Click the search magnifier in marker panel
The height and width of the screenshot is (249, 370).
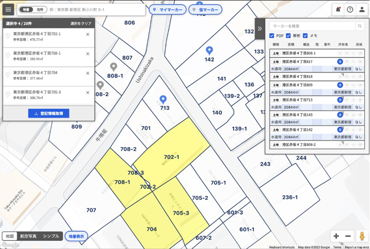[360, 26]
